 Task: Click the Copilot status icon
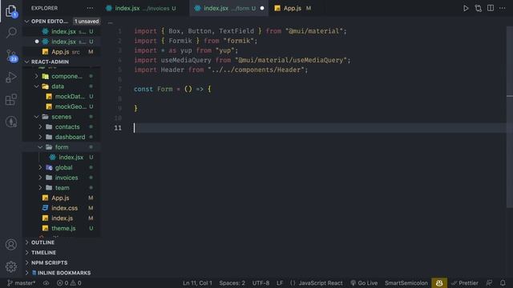(439, 282)
